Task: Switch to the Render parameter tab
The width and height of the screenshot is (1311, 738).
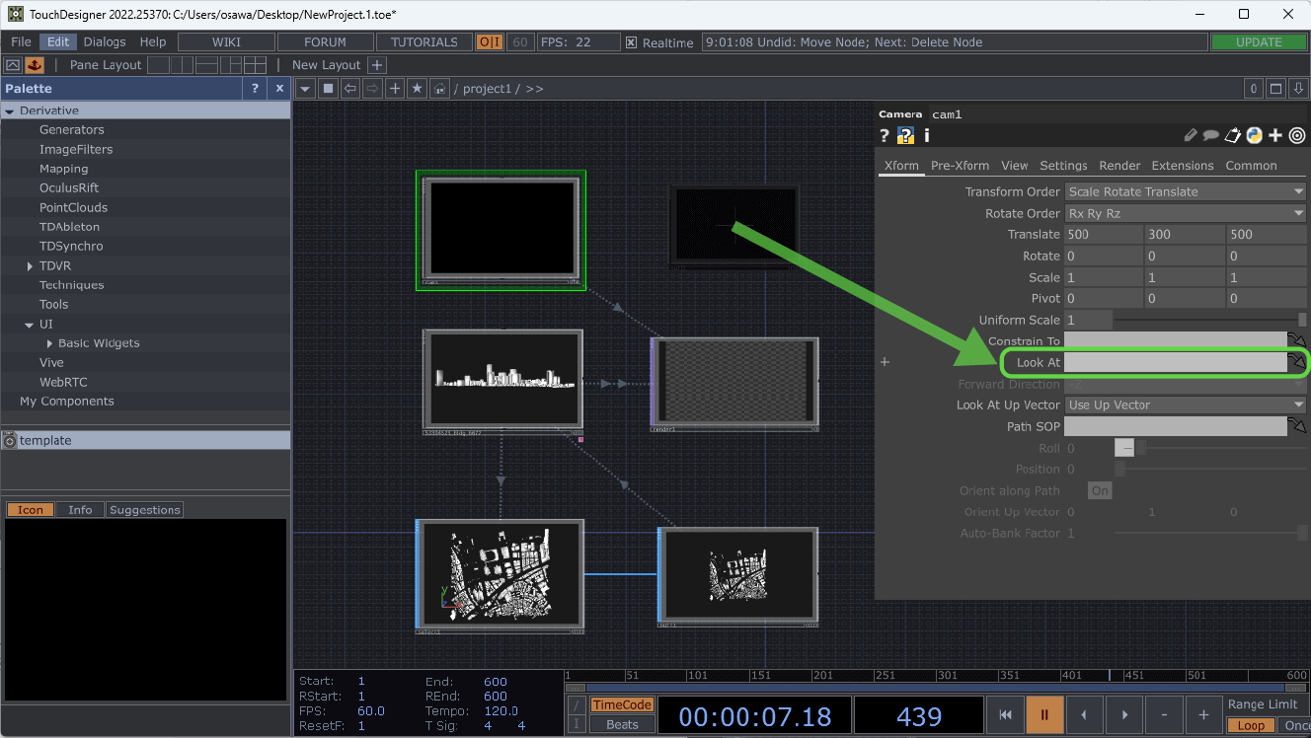Action: pos(1119,166)
